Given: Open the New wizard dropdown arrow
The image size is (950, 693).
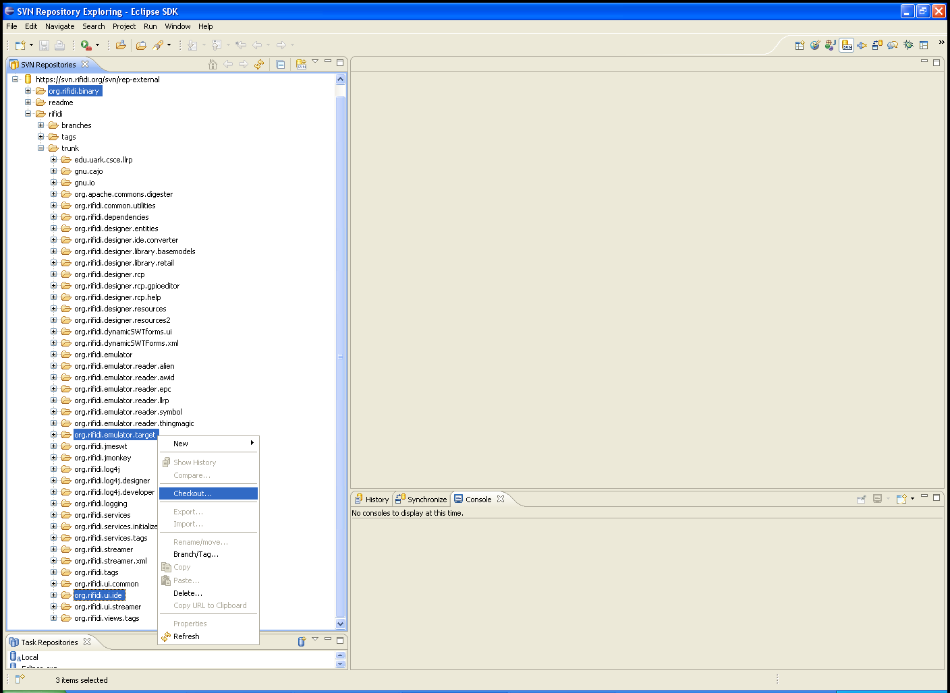Looking at the screenshot, I should tap(31, 45).
